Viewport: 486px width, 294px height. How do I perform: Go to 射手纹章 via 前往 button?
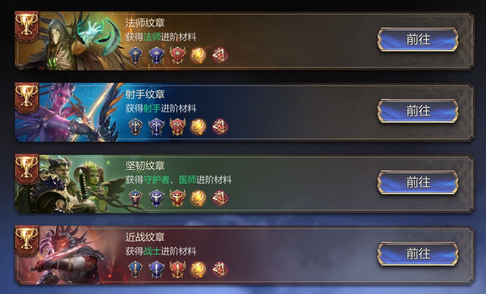(418, 111)
